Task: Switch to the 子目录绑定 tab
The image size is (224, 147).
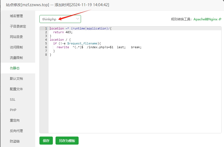Action: tap(18, 27)
